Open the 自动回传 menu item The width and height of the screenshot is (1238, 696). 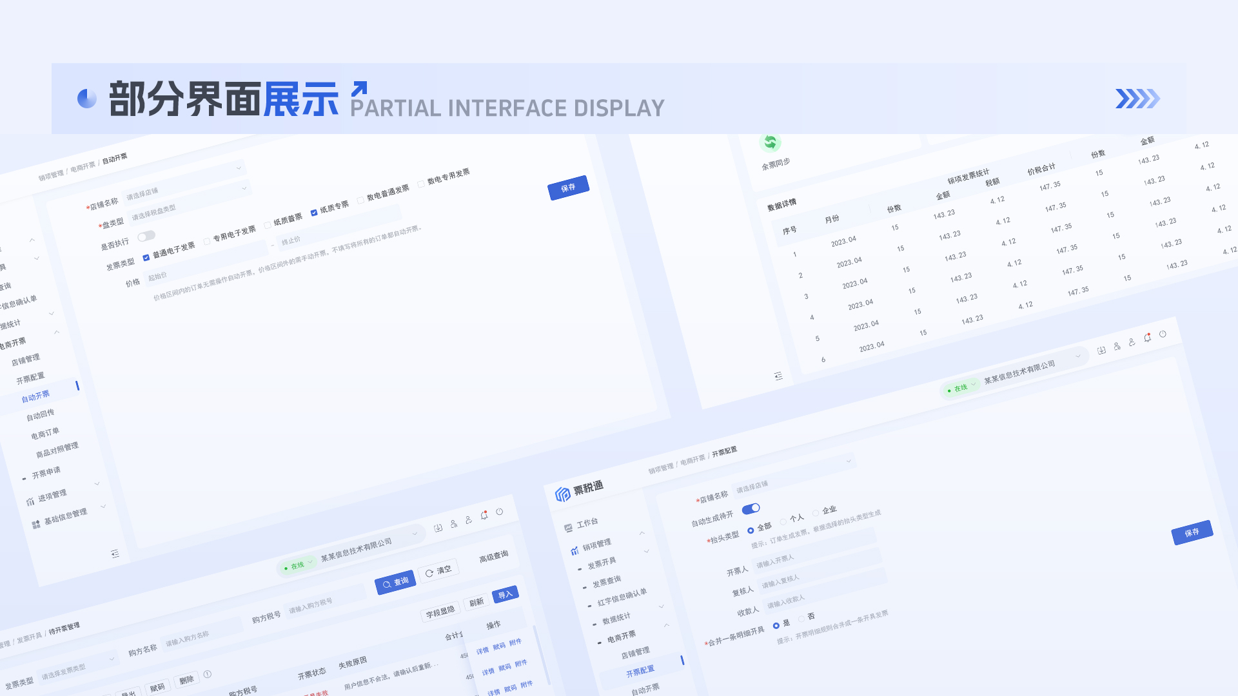pyautogui.click(x=40, y=416)
